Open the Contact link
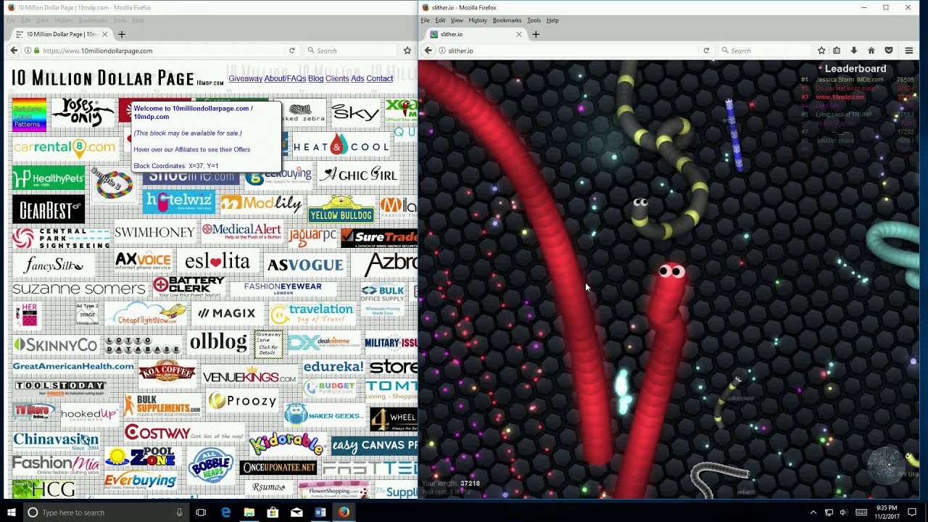Image resolution: width=928 pixels, height=522 pixels. (379, 78)
